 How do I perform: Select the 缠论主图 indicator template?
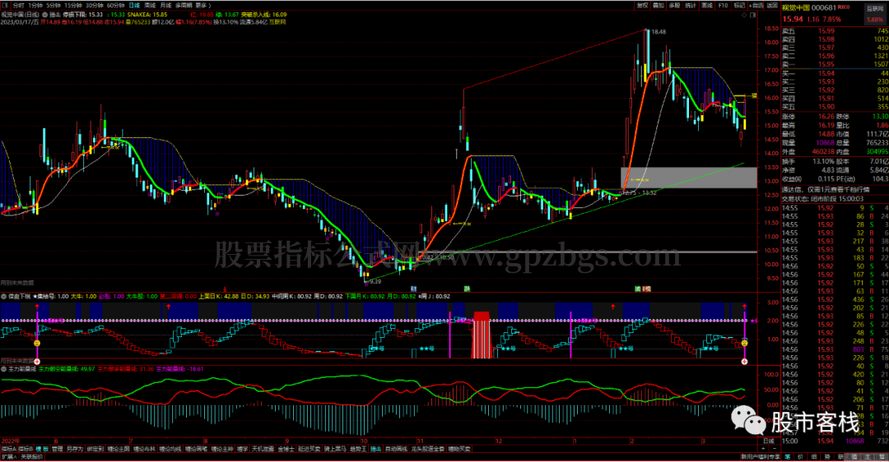tap(118, 449)
